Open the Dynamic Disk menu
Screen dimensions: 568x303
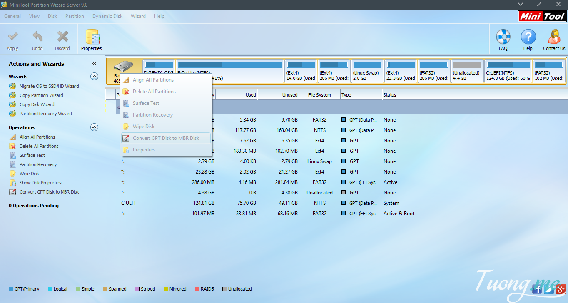(x=107, y=16)
